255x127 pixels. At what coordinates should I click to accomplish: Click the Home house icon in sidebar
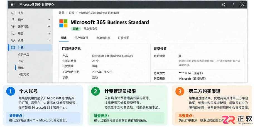coord(13,13)
